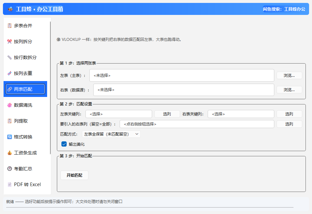This screenshot has width=312, height=214.
Task: Click the 就绪 status bar message
Action: click(x=64, y=202)
